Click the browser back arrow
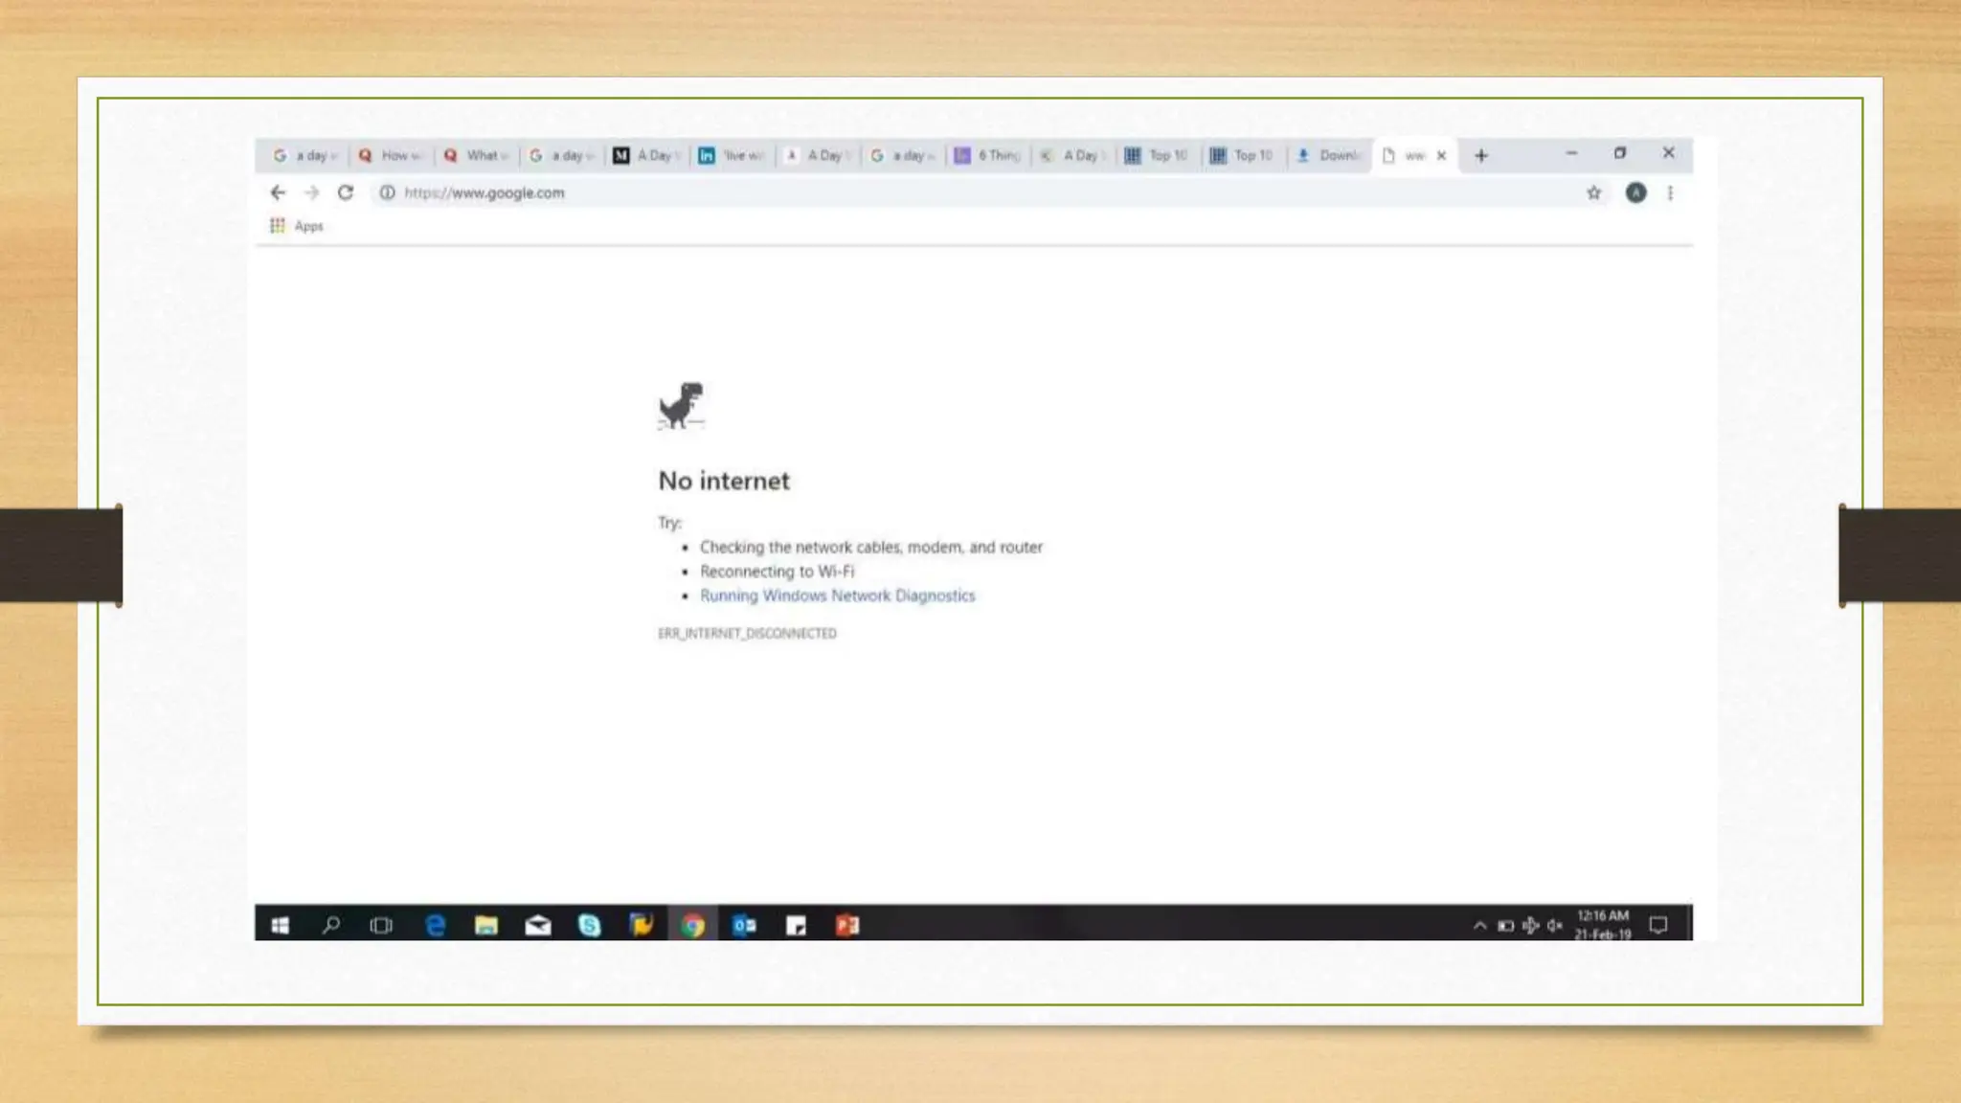1961x1103 pixels. coord(278,192)
